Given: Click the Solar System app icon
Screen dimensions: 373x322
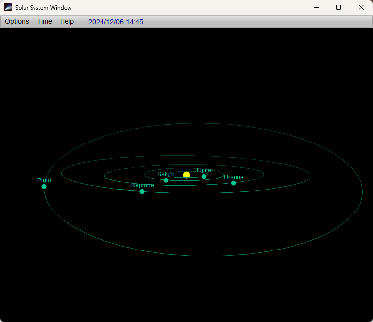Looking at the screenshot, I should (8, 7).
